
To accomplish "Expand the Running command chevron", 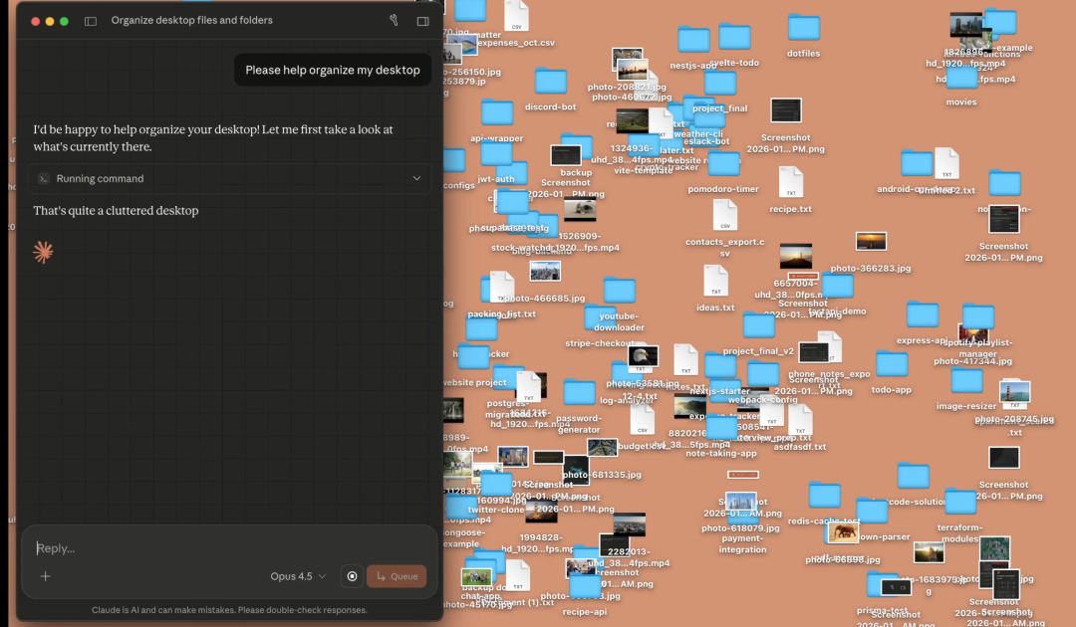I will (416, 179).
